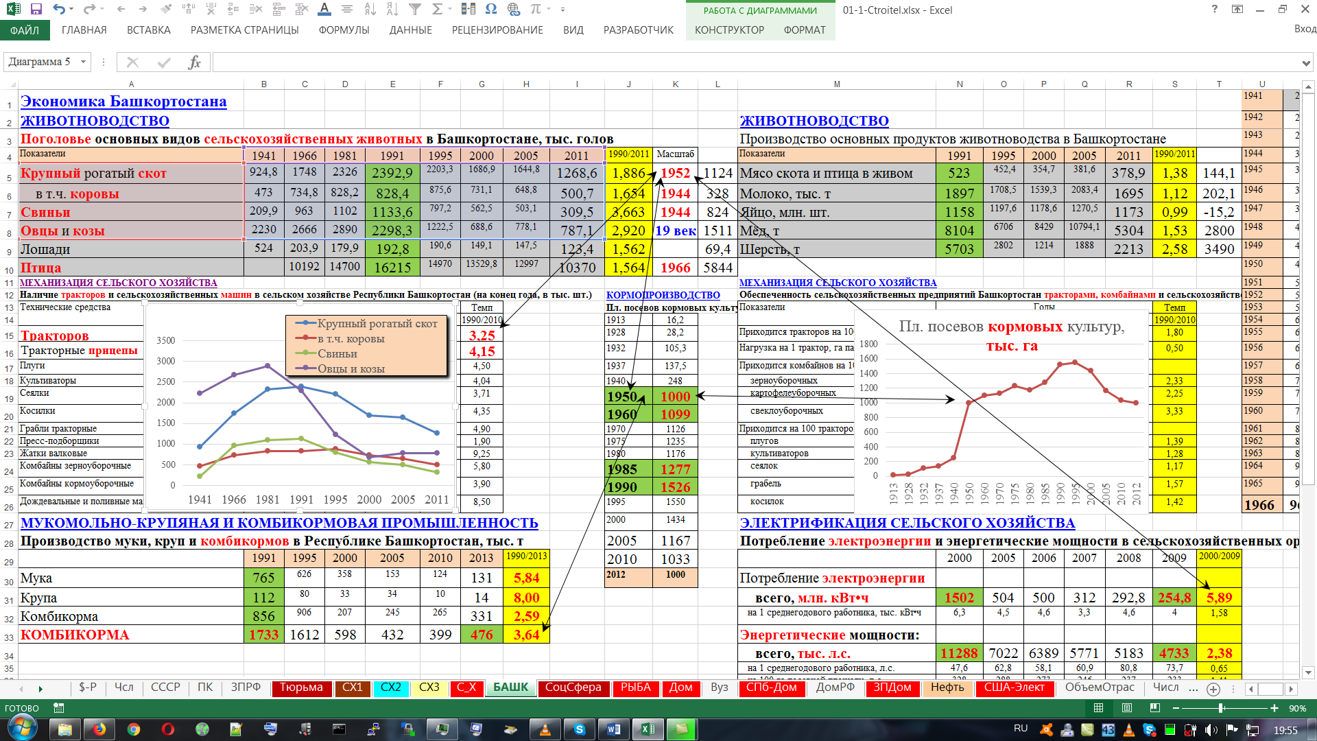Screen dimensions: 1317x741
Task: Expand the formula bar chevron
Action: 1306,63
